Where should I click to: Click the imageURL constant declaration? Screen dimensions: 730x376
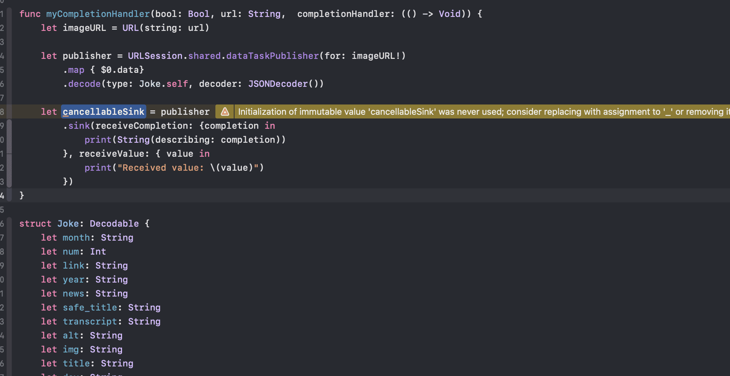coord(84,28)
